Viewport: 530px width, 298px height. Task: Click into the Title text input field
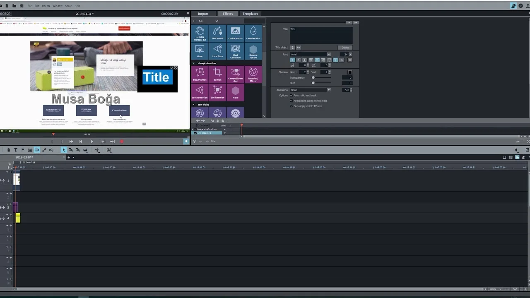[x=321, y=35]
